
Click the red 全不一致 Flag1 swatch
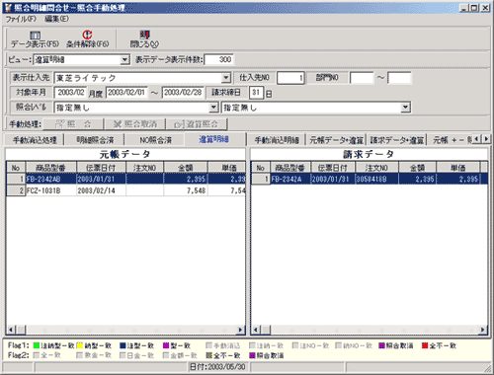click(x=425, y=345)
